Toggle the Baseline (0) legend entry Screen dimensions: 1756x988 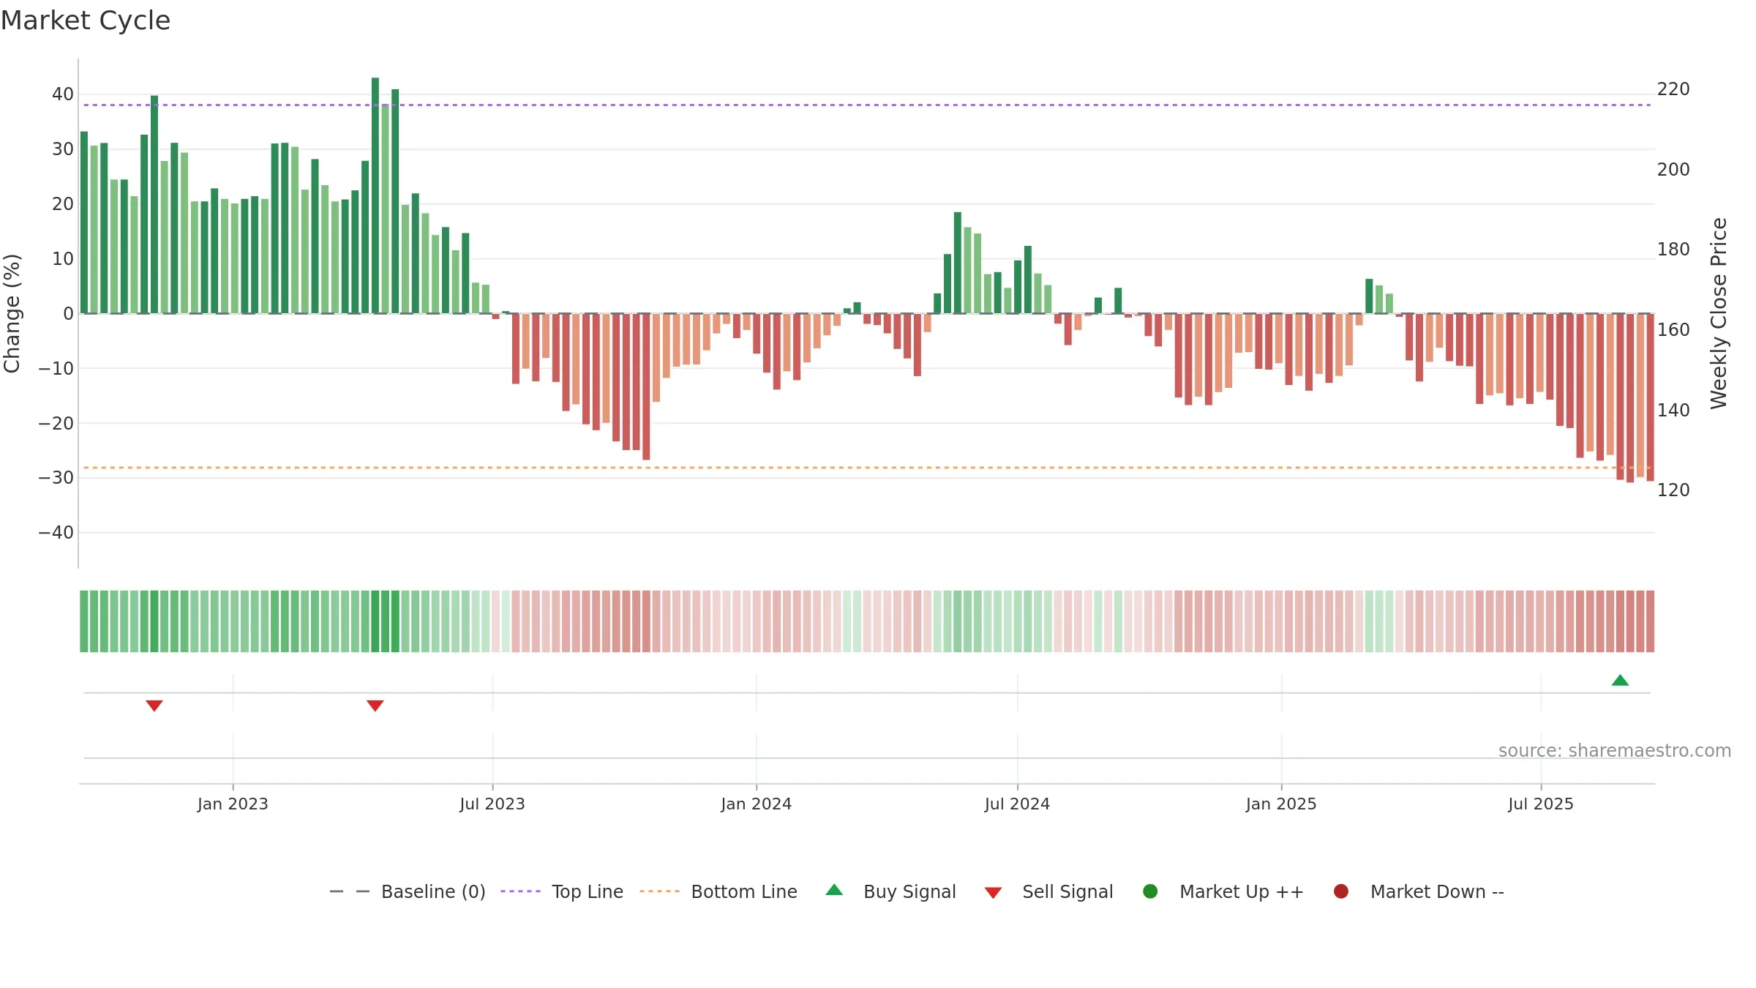pyautogui.click(x=408, y=891)
